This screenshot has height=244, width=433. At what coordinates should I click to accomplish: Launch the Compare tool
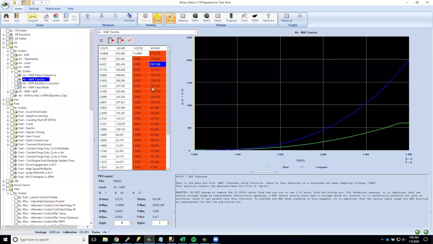(33, 18)
